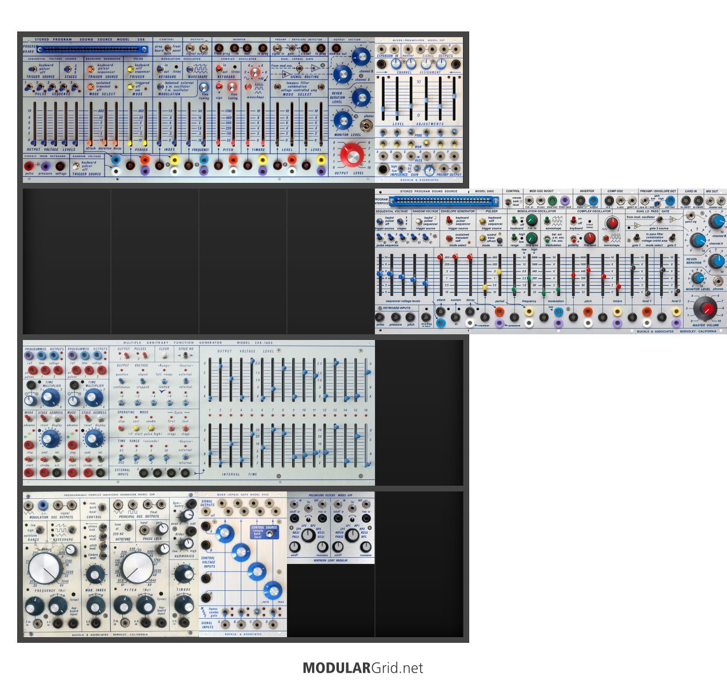Click the blue modulation oscillator fine tuning knob on Model 208
Screen dimensions: 727x680
[203, 87]
